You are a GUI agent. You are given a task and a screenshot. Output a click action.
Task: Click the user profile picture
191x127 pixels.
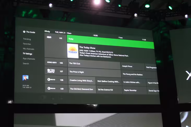pos(26,78)
